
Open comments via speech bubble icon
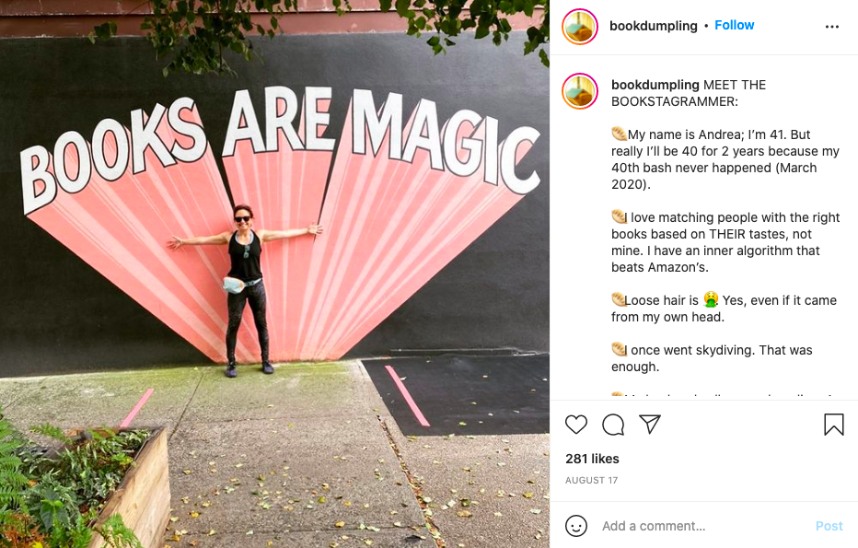point(613,425)
